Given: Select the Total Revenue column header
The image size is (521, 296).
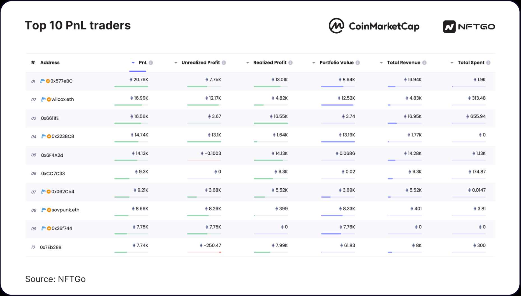Looking at the screenshot, I should (x=403, y=63).
